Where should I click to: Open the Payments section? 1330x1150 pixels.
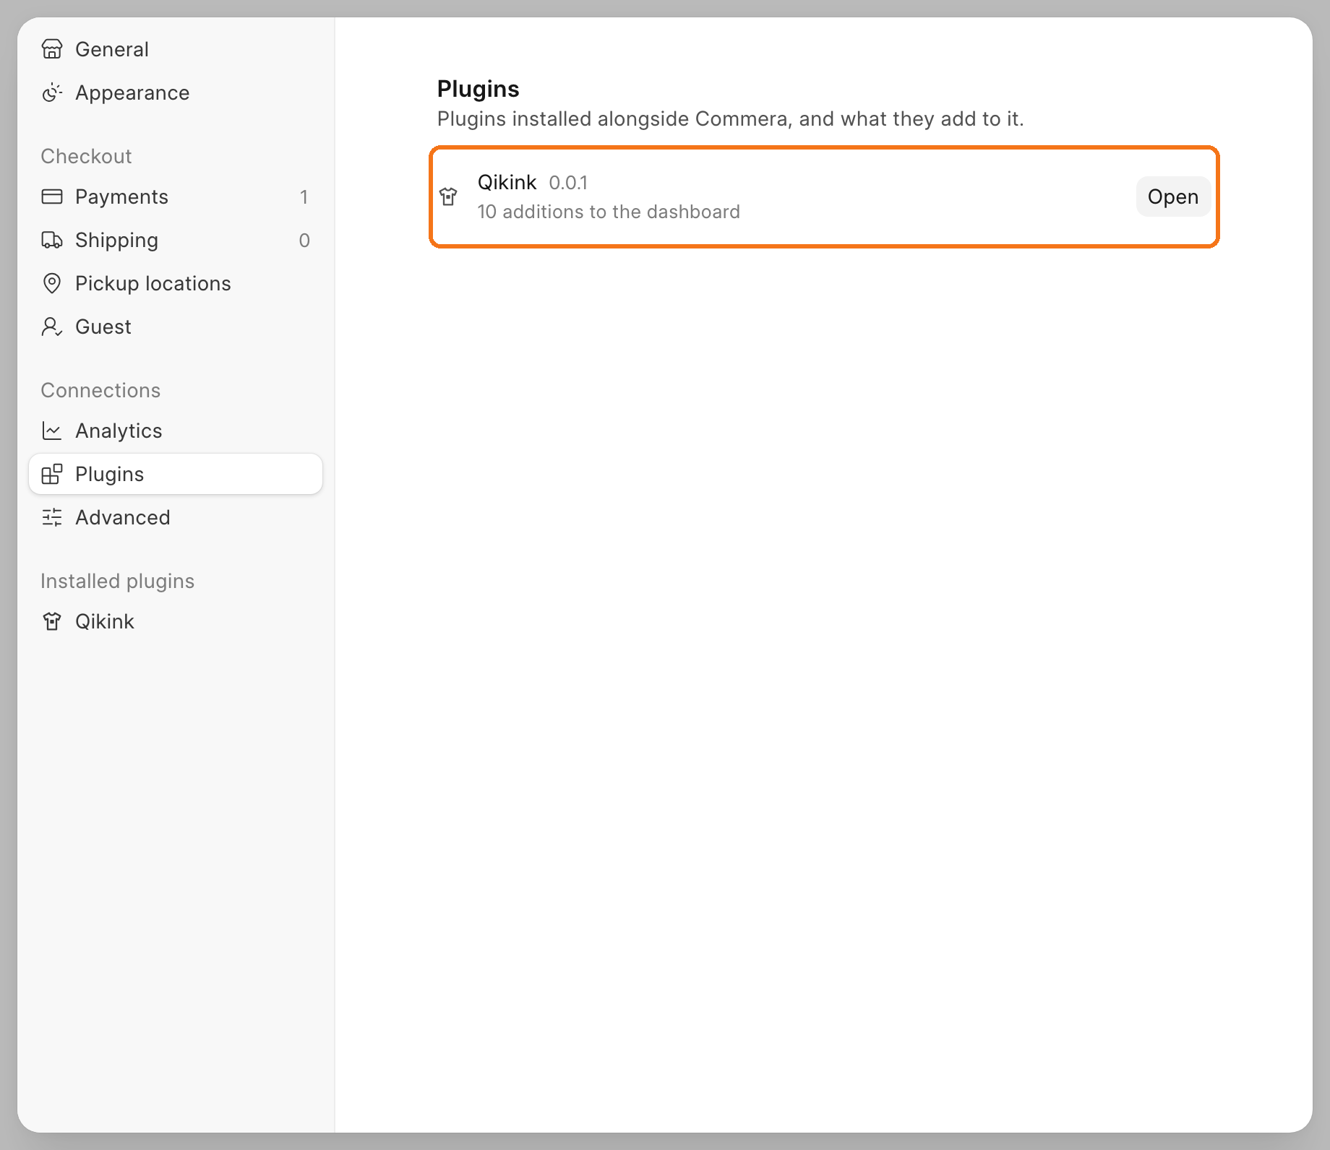click(x=176, y=196)
